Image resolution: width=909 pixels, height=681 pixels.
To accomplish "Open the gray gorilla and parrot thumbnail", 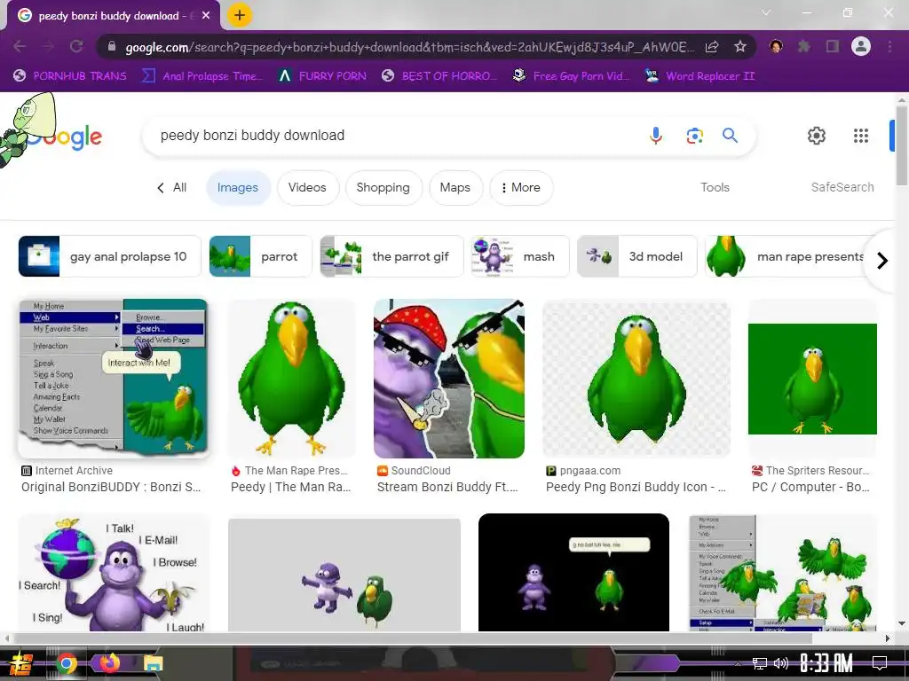I will pos(344,574).
